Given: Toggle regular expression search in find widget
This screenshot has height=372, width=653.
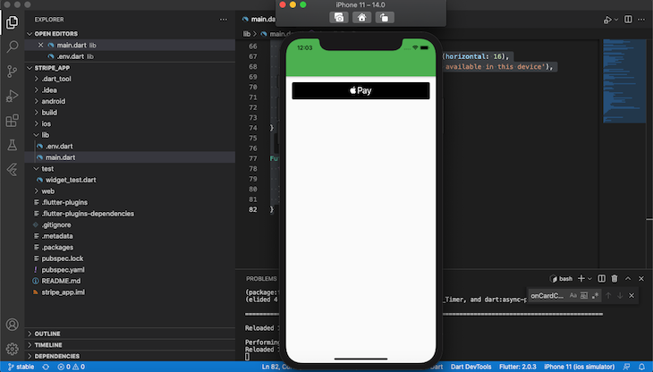Looking at the screenshot, I should click(x=595, y=295).
